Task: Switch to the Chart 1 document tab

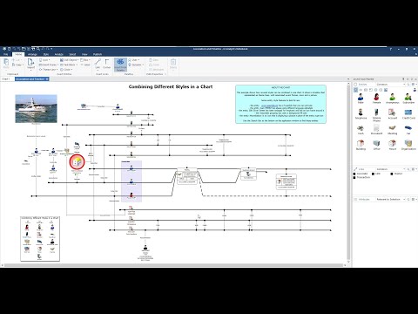Action: pyautogui.click(x=6, y=79)
